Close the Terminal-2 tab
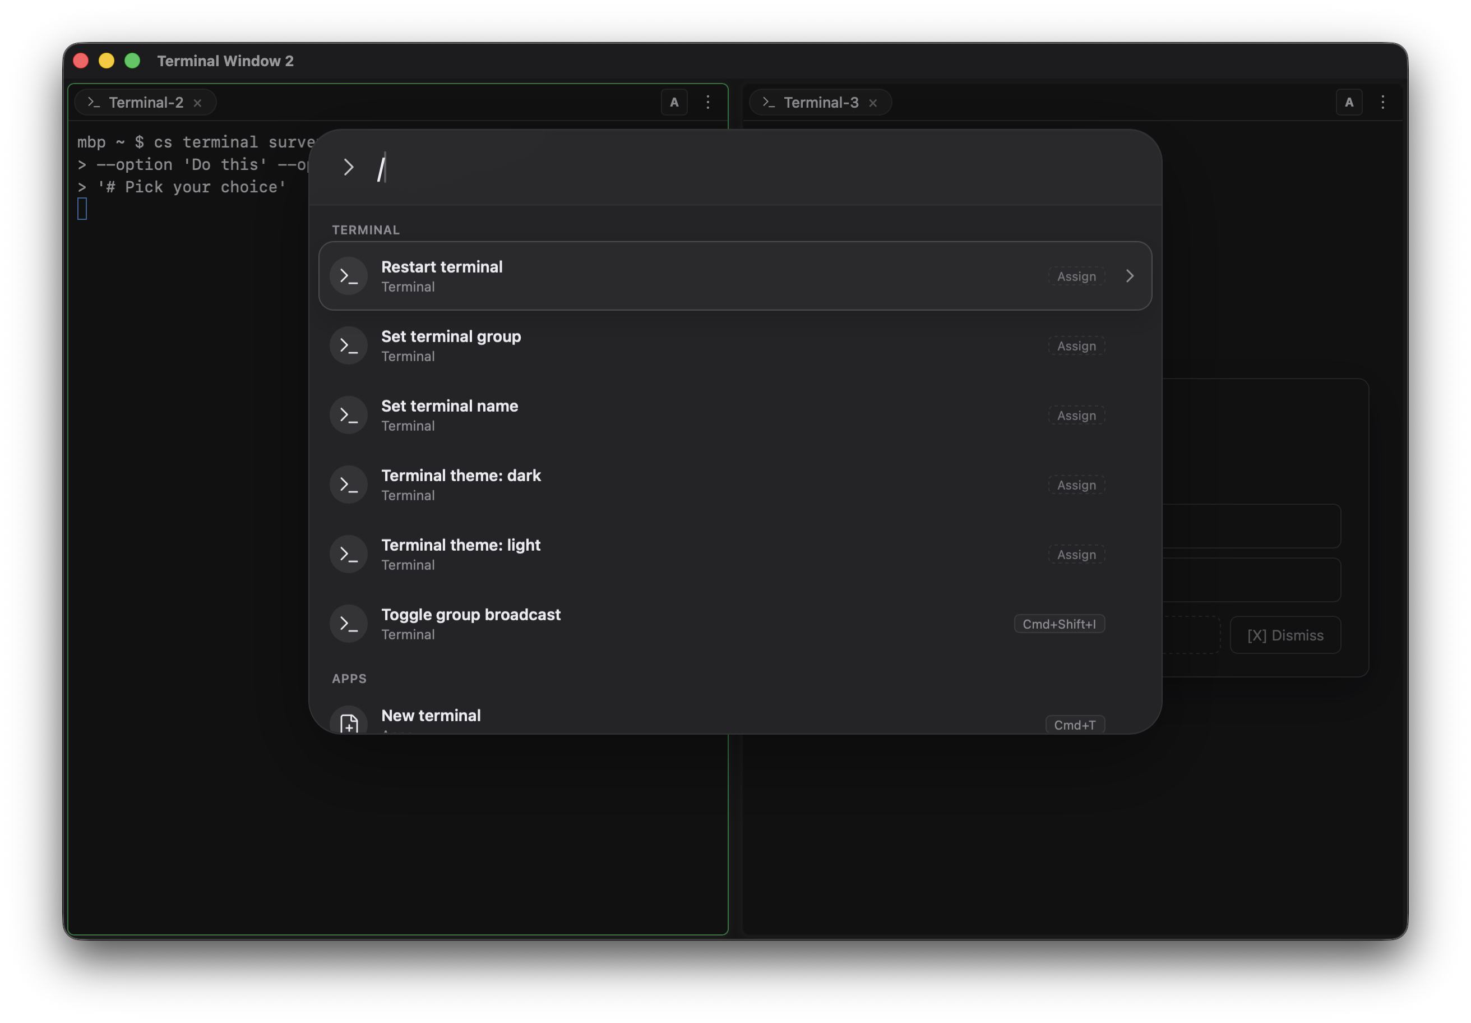1471x1023 pixels. pyautogui.click(x=197, y=103)
